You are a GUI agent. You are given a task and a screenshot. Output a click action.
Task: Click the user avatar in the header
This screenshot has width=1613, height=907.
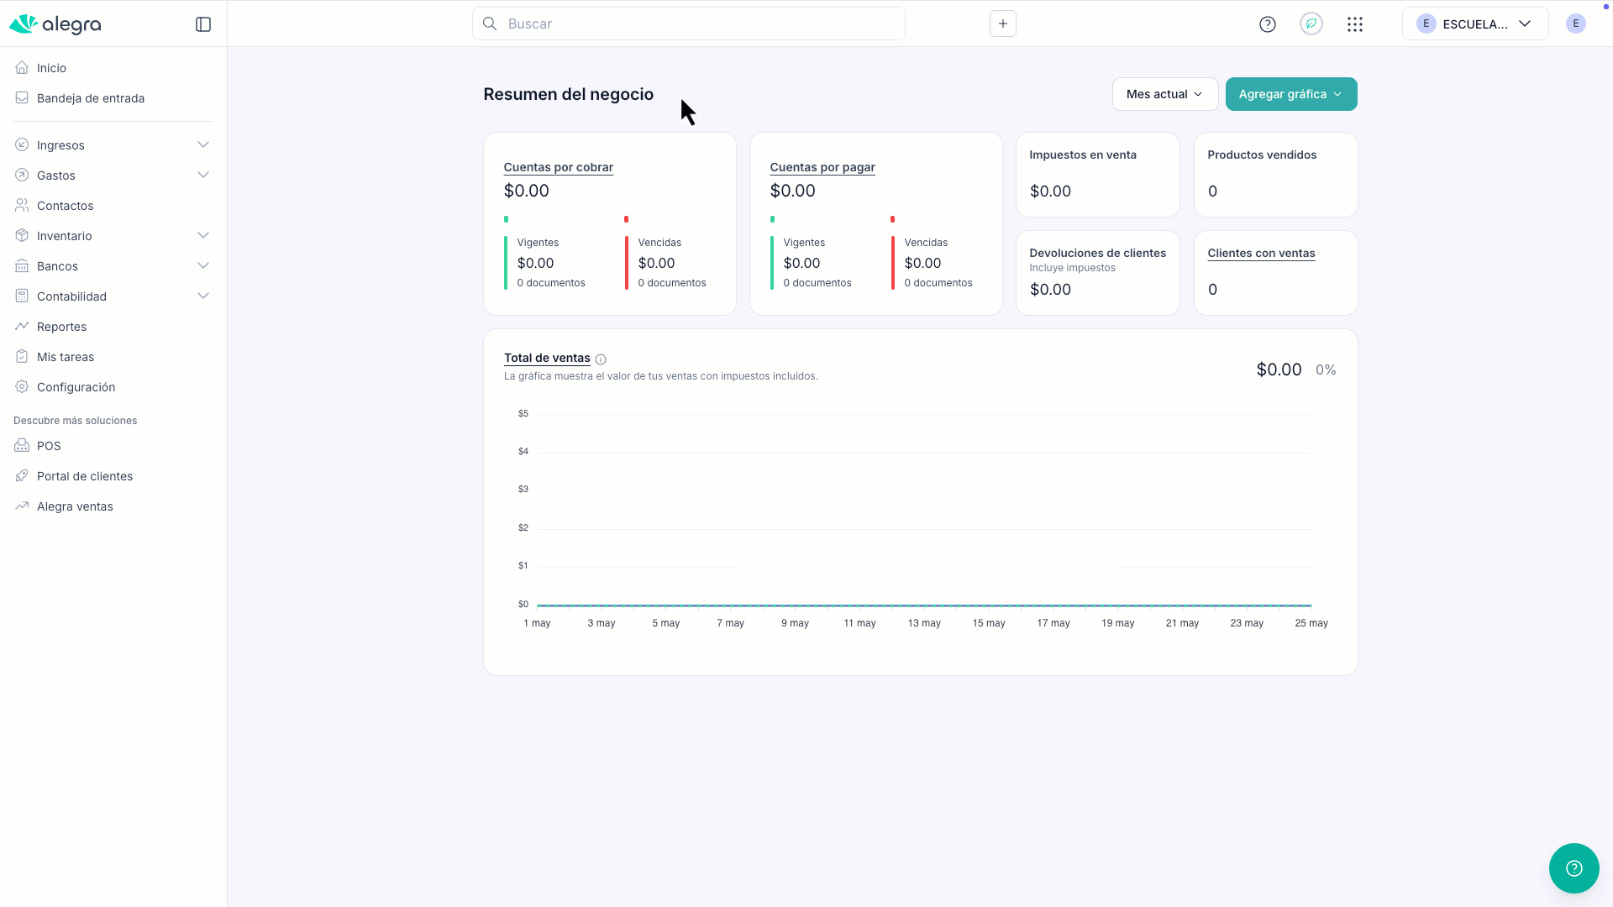1576,24
